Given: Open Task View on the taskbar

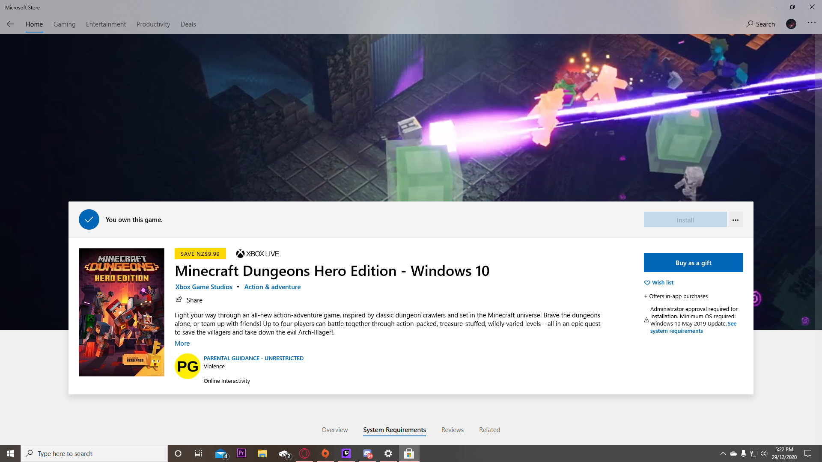Looking at the screenshot, I should point(199,453).
